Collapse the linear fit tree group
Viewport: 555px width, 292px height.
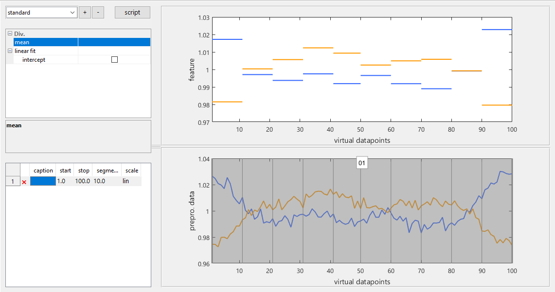[x=10, y=51]
